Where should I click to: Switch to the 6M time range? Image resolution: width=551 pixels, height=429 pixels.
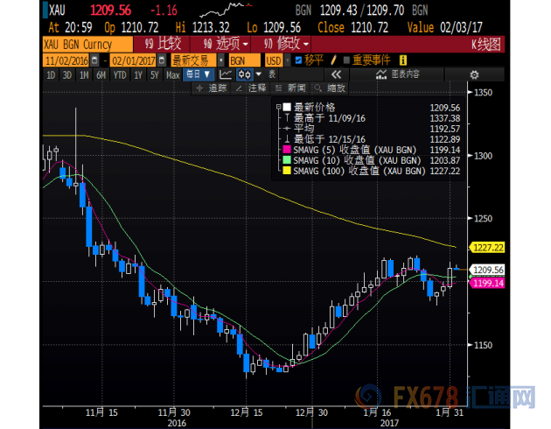(x=100, y=75)
